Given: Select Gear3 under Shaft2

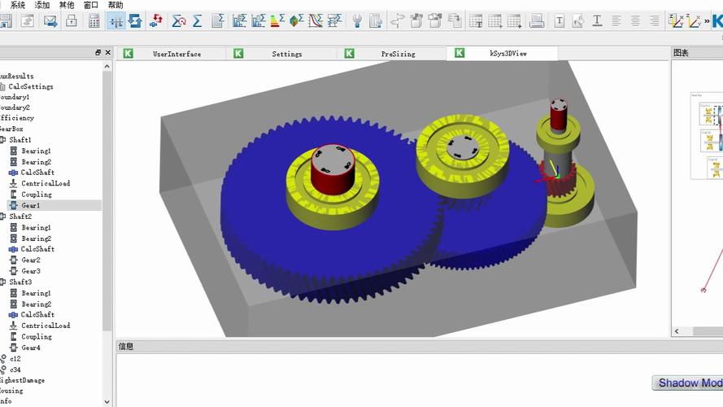Looking at the screenshot, I should tap(30, 271).
